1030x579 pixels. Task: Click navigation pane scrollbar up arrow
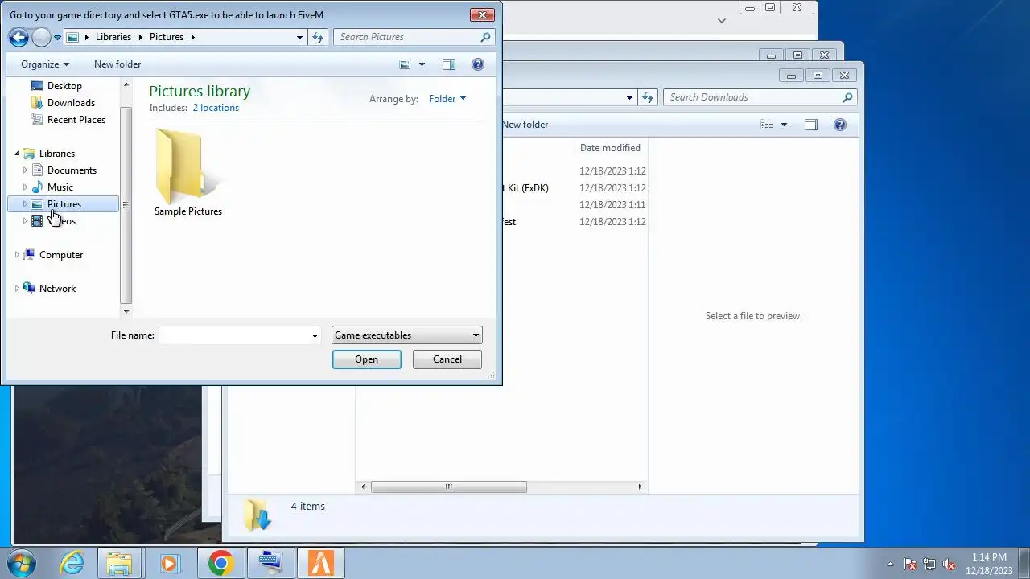(x=126, y=84)
